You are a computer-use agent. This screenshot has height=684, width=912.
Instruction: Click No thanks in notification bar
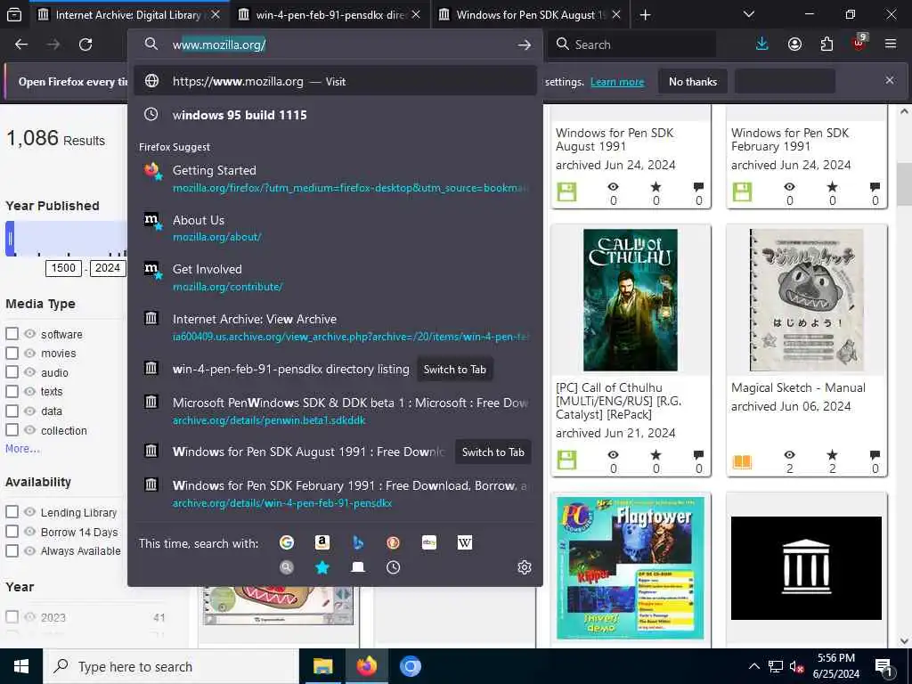click(693, 81)
